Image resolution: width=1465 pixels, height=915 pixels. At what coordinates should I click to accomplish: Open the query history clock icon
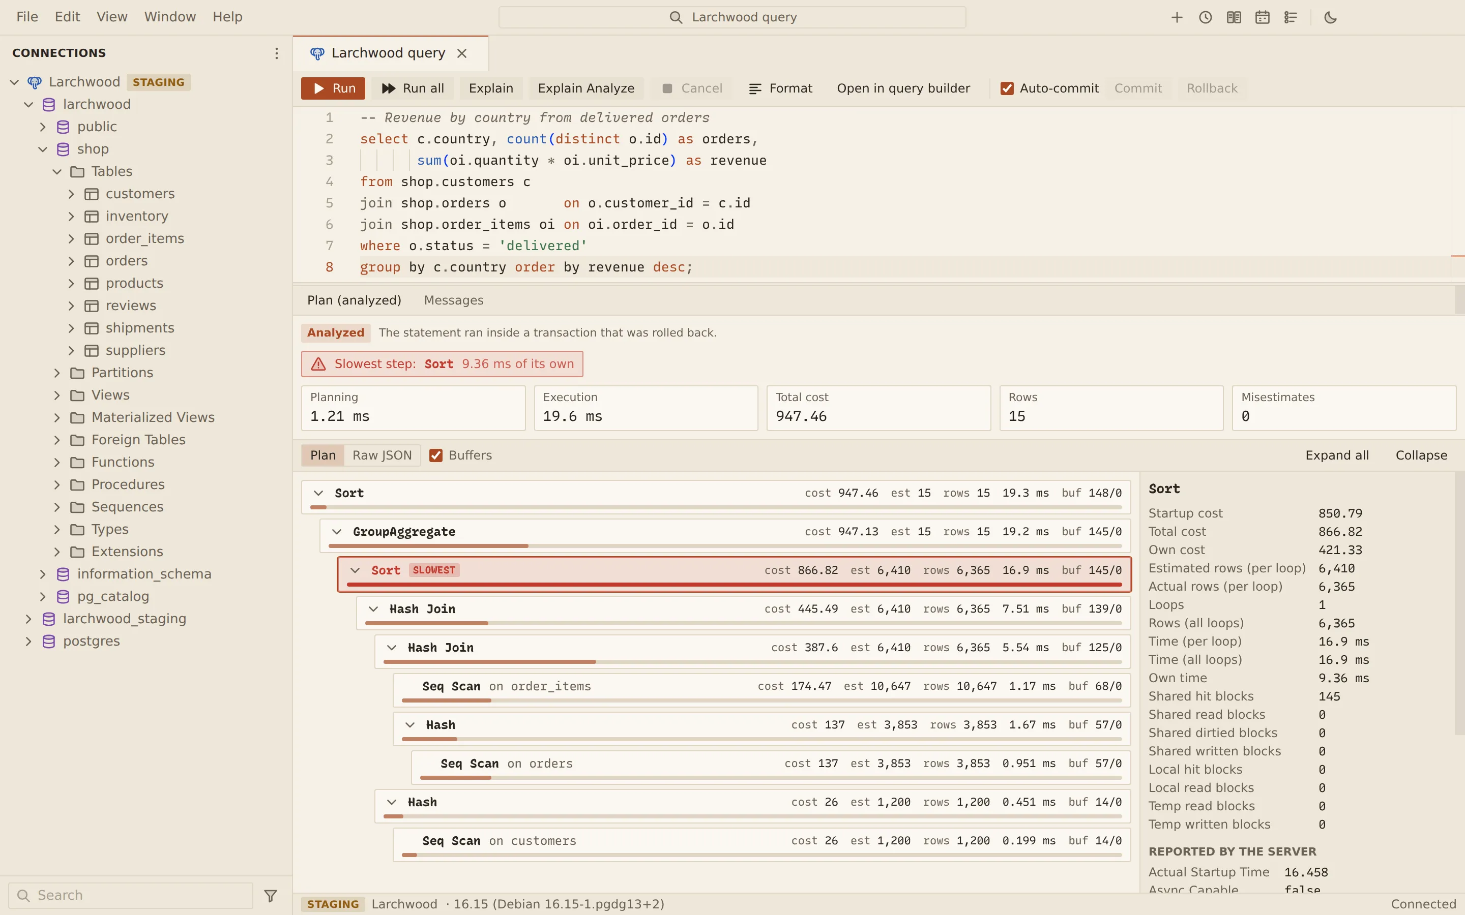[x=1205, y=18]
